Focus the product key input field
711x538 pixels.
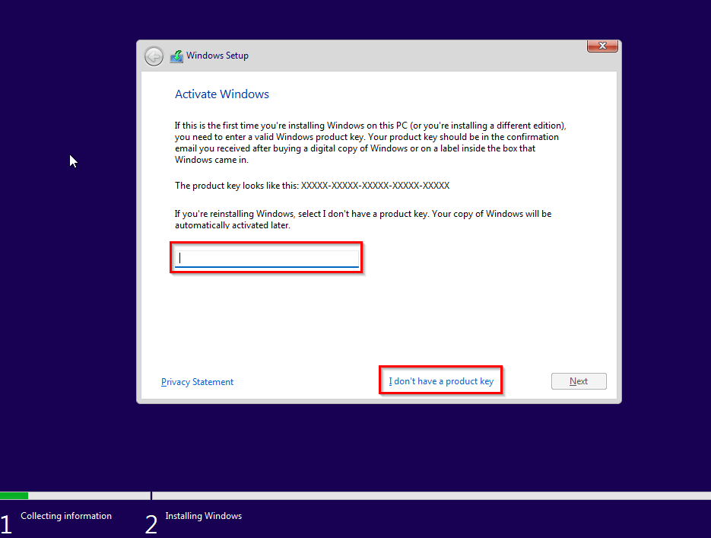pyautogui.click(x=267, y=258)
